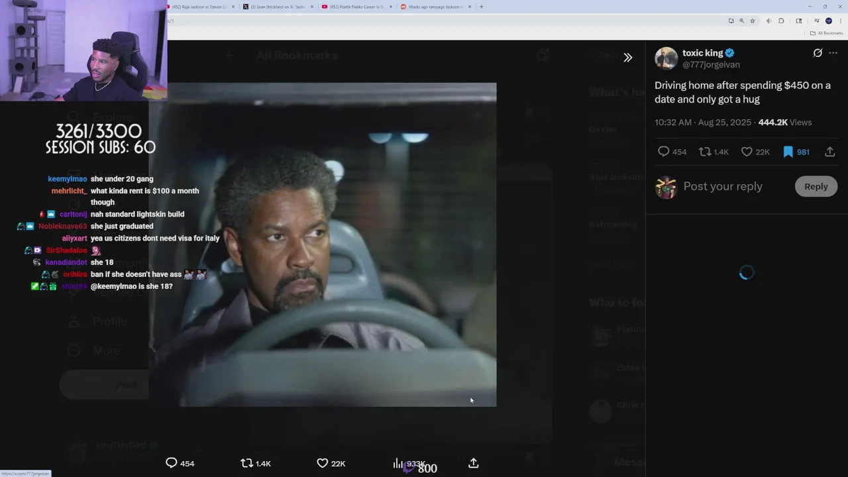Open toxic king's profile avatar
This screenshot has height=477, width=848.
666,58
